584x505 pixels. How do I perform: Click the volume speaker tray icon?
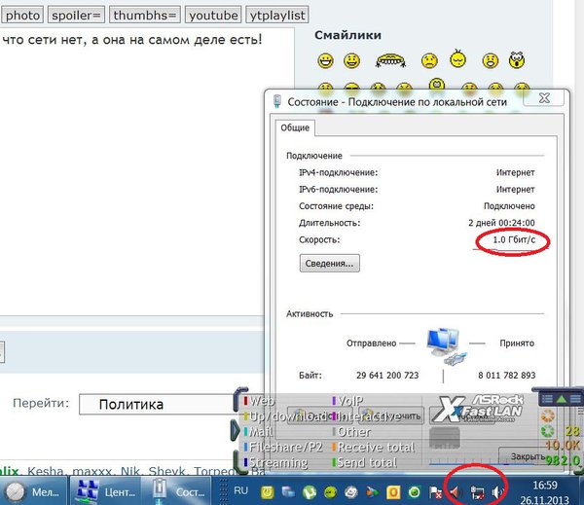click(497, 492)
